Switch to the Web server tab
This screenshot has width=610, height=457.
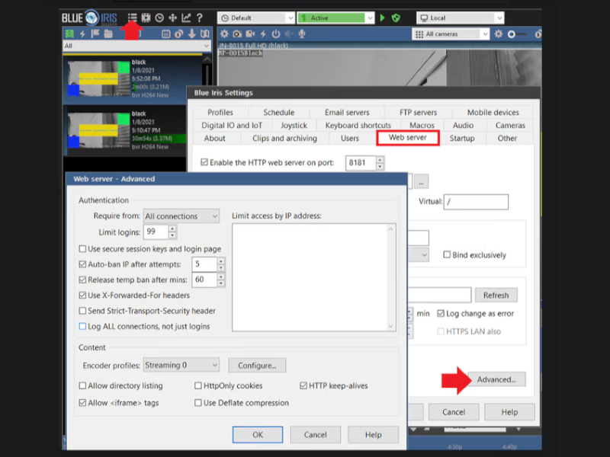coord(408,138)
